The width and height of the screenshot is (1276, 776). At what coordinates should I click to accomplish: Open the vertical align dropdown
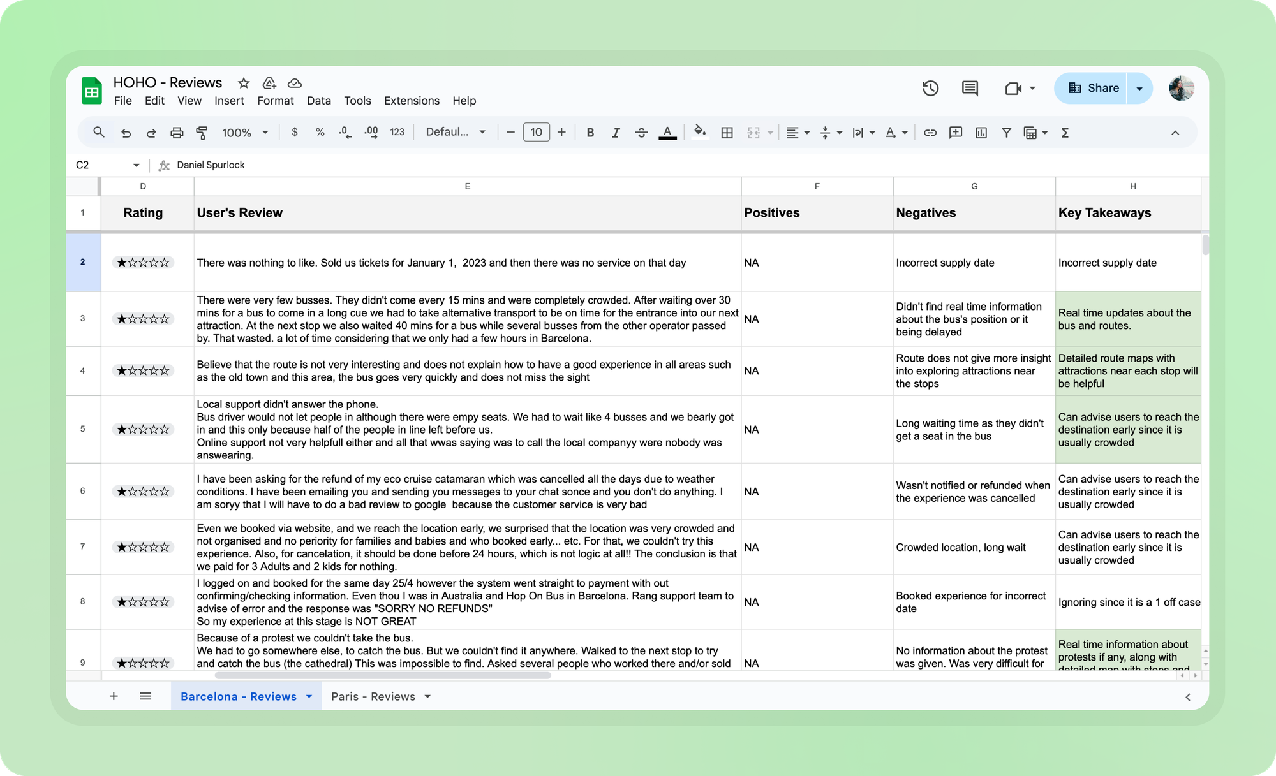pos(831,133)
